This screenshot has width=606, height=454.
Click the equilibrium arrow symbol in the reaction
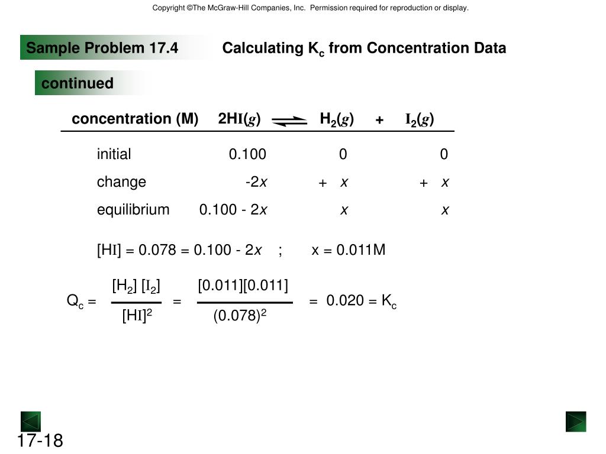(x=289, y=121)
